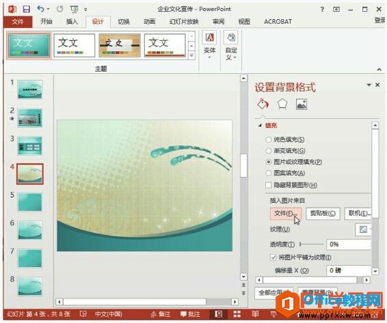
Task: Open the Picture icon in format pane
Action: pos(302,104)
